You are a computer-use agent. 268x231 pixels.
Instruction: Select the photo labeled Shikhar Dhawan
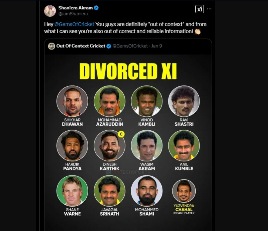[x=72, y=101]
